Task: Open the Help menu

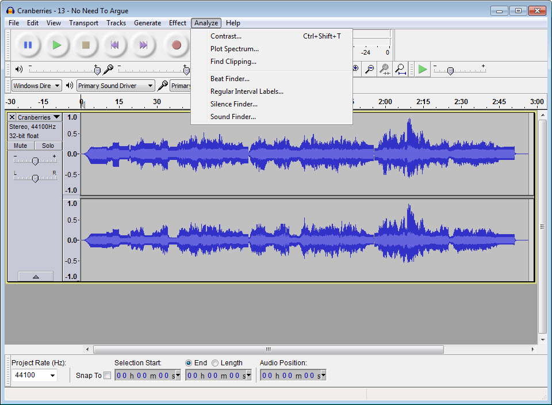Action: click(x=233, y=23)
